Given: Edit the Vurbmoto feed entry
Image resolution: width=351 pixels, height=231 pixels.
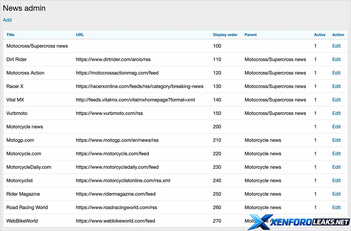Looking at the screenshot, I should coord(336,113).
